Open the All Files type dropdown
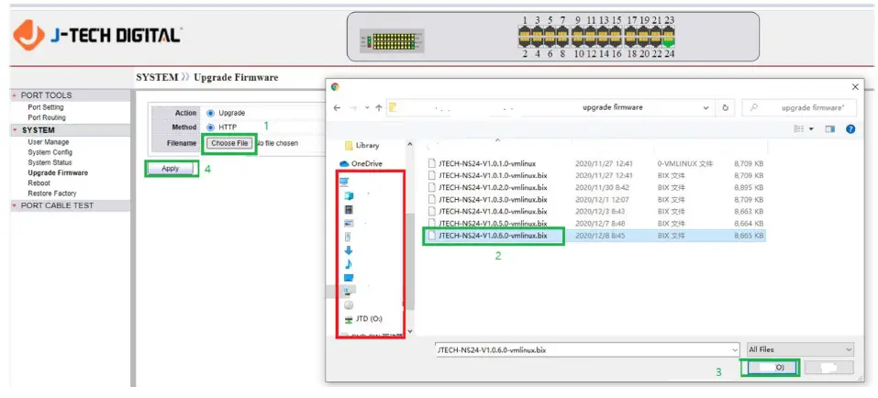 click(800, 349)
